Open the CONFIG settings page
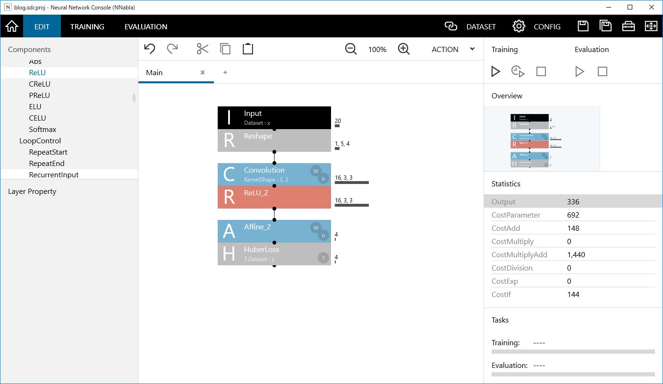Viewport: 663px width, 384px height. click(x=537, y=26)
